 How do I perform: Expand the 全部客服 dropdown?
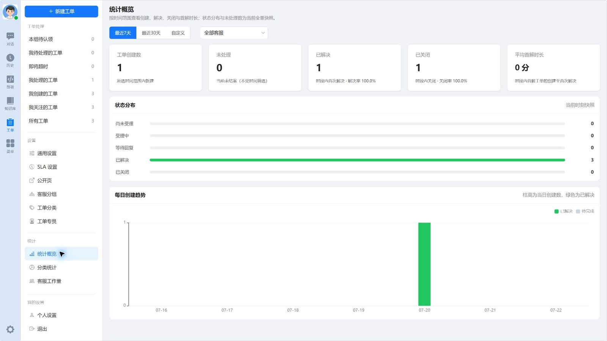pos(234,33)
